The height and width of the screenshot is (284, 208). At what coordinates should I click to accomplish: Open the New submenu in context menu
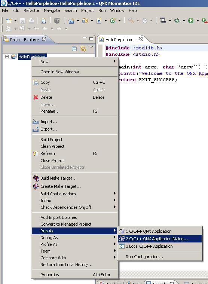[75, 62]
